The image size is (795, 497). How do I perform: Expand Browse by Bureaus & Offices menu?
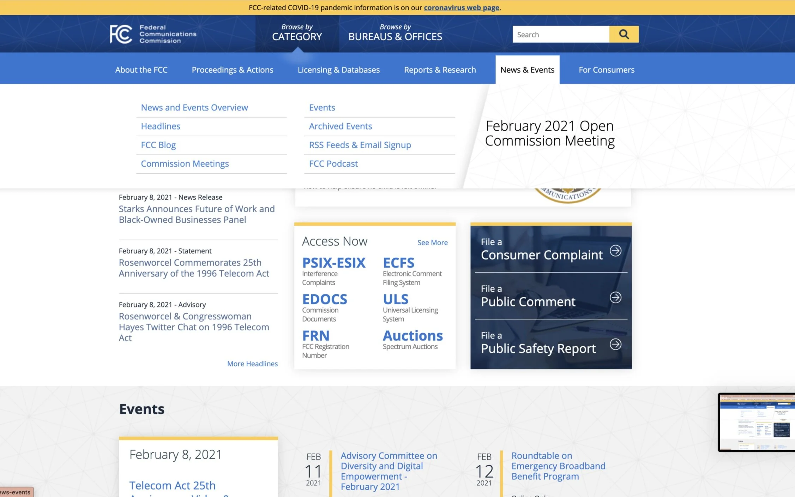pos(395,33)
